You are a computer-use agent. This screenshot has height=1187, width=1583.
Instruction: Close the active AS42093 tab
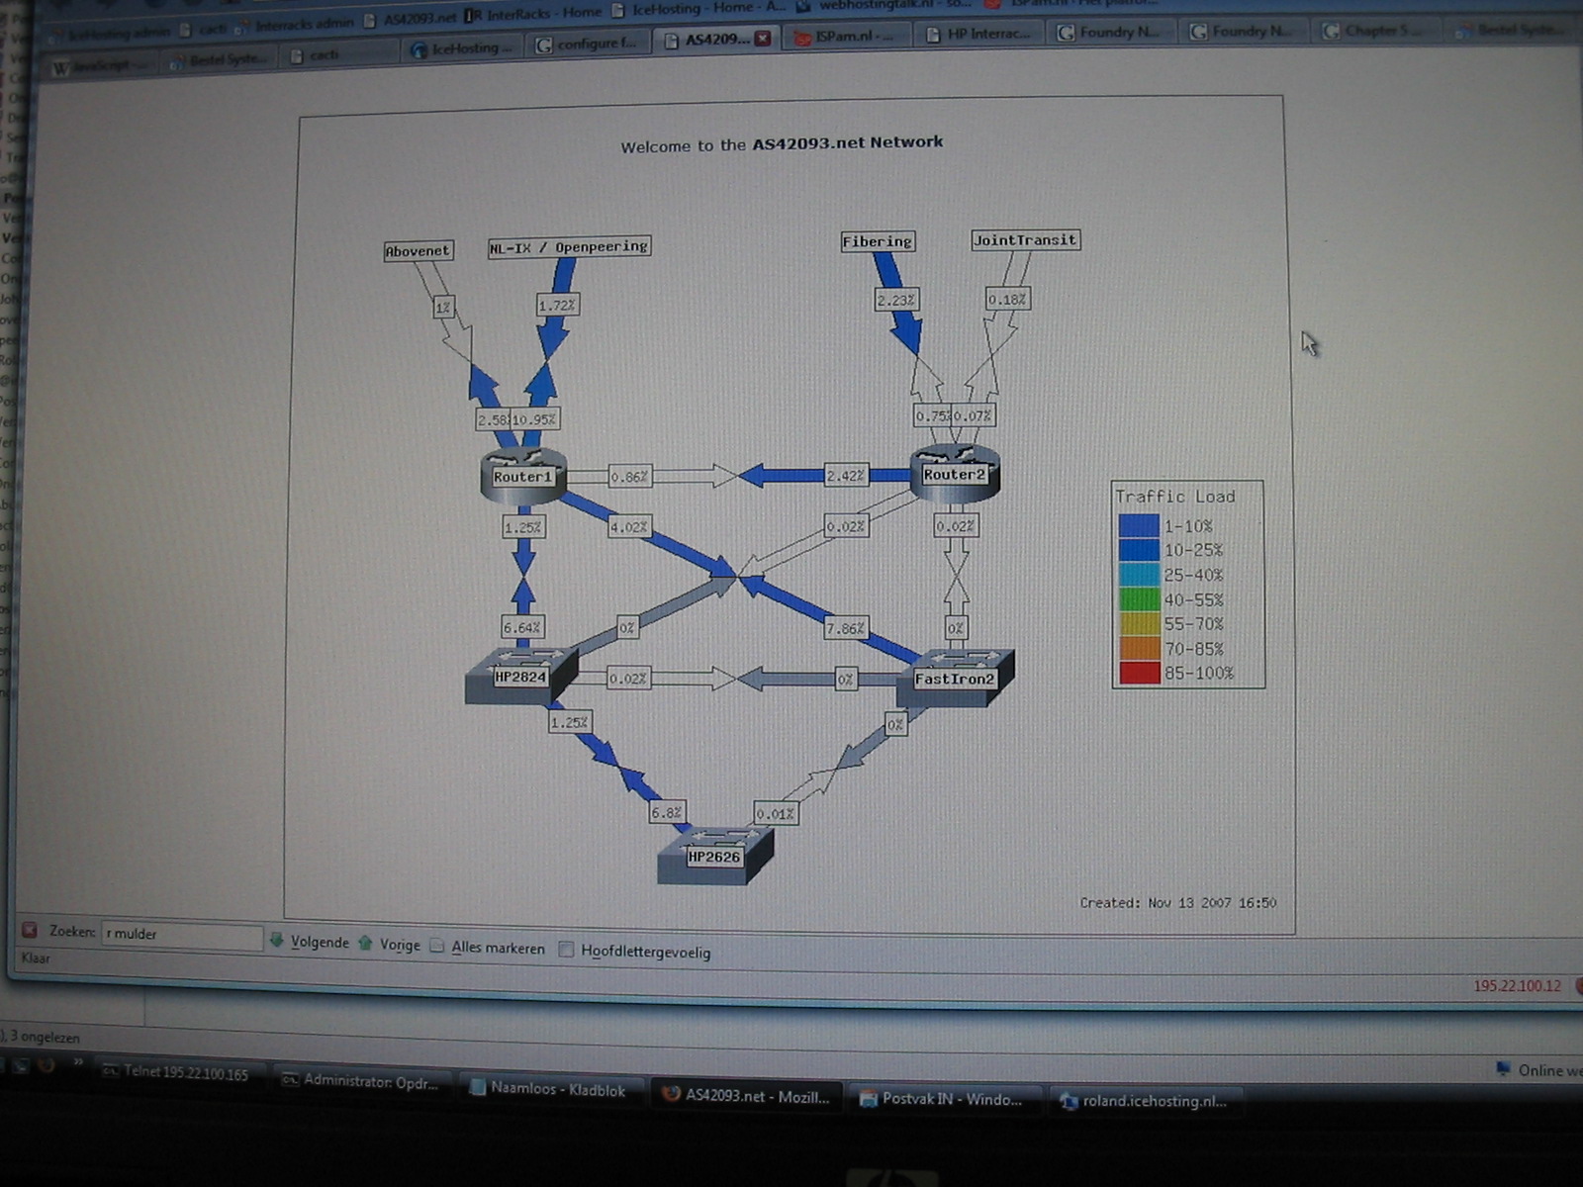[x=763, y=39]
